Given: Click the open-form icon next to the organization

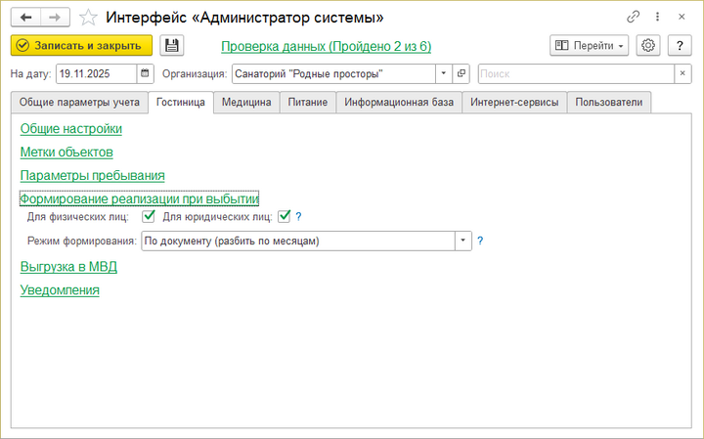Looking at the screenshot, I should tap(462, 73).
